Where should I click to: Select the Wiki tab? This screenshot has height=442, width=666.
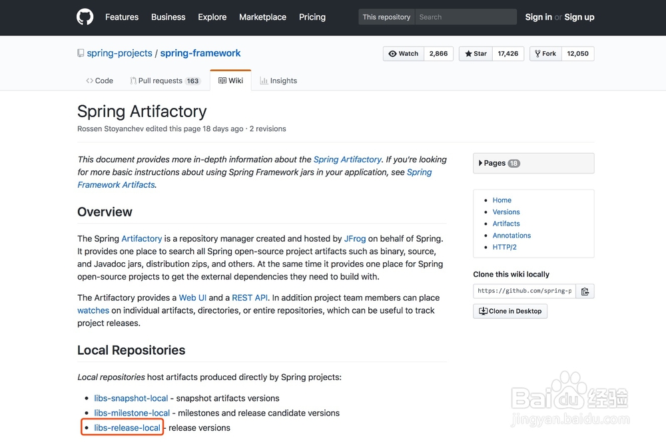(230, 81)
